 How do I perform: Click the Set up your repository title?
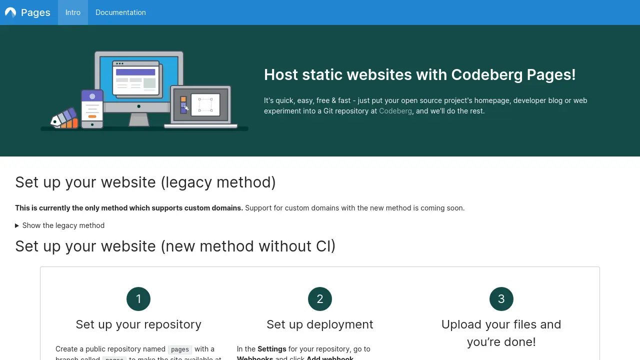138,324
